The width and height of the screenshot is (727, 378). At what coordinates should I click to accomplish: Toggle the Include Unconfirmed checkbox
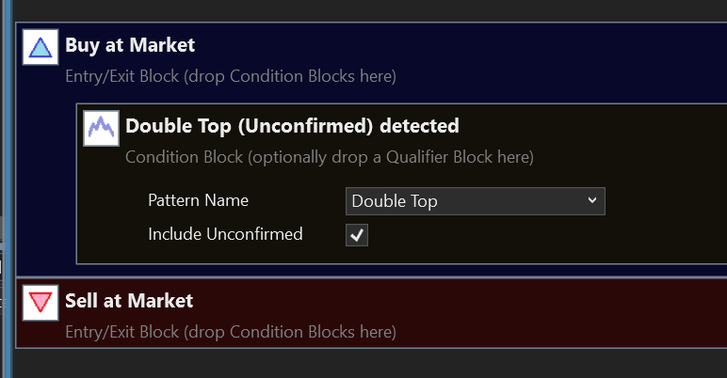coord(357,235)
